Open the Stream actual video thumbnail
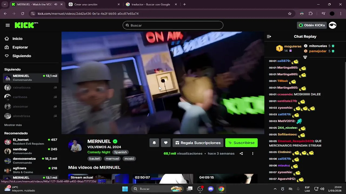Screen dimensions: 346x194 (98, 179)
